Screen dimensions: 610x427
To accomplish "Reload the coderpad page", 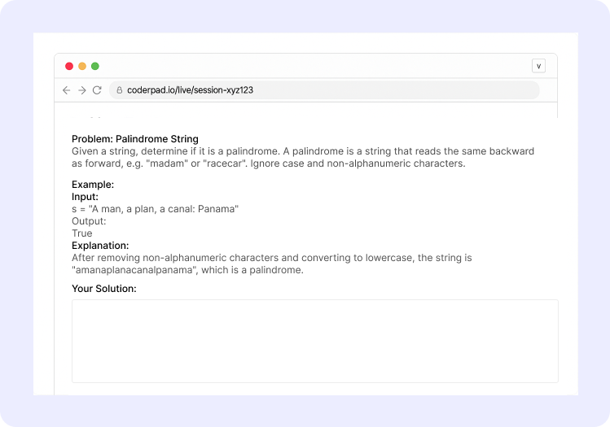I will (x=97, y=90).
